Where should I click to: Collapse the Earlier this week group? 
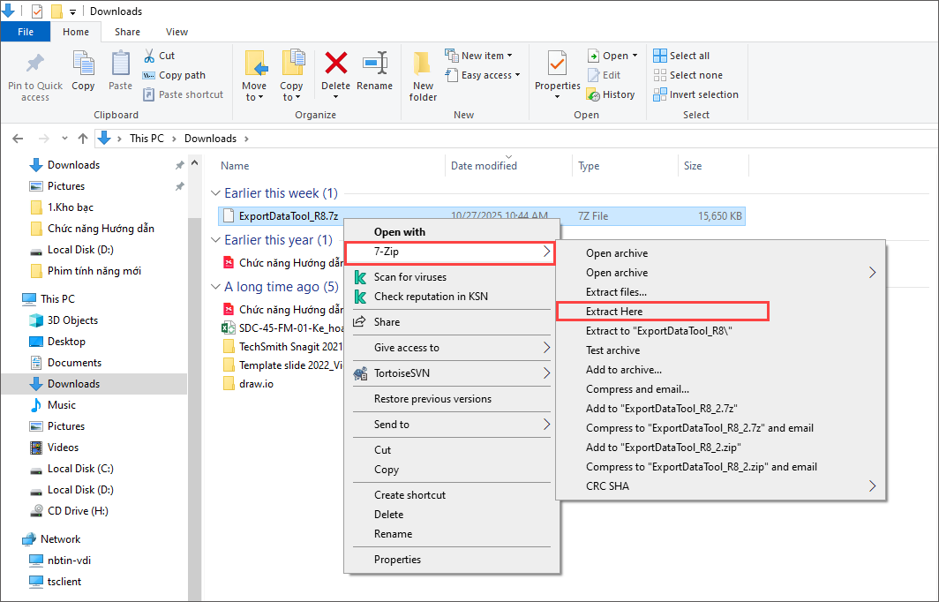point(216,193)
